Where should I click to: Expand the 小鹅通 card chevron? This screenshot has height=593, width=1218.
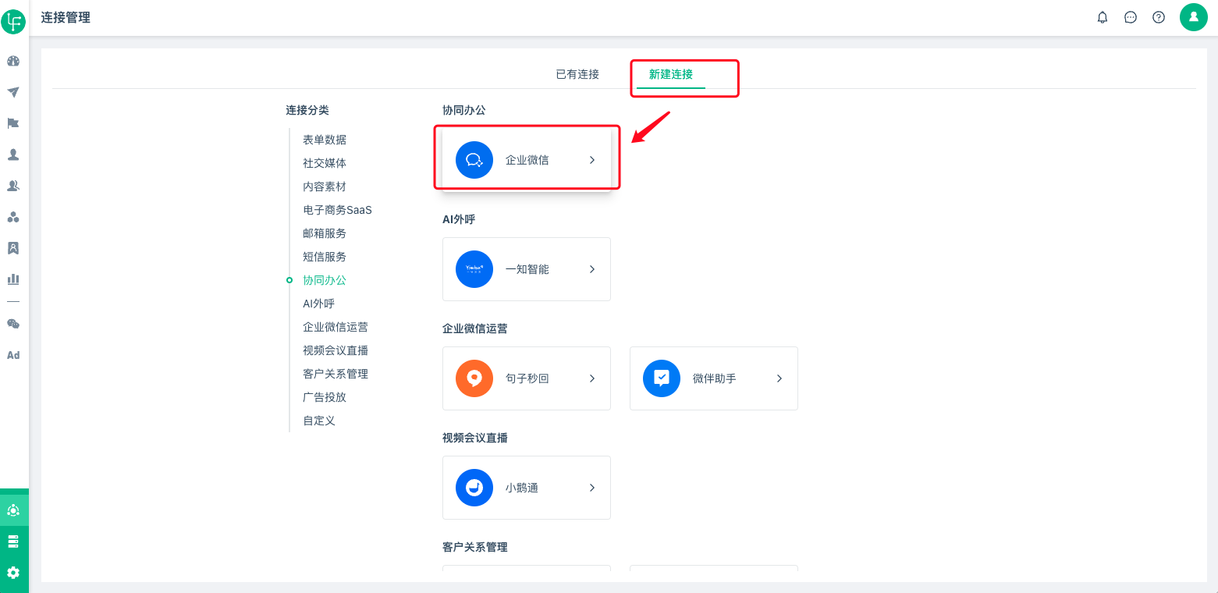click(592, 488)
